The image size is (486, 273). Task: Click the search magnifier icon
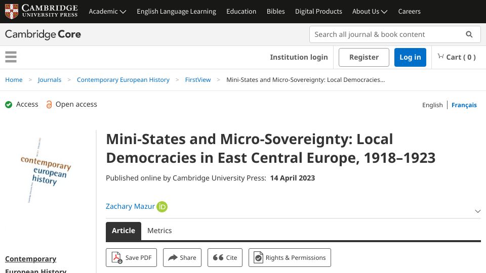click(469, 34)
